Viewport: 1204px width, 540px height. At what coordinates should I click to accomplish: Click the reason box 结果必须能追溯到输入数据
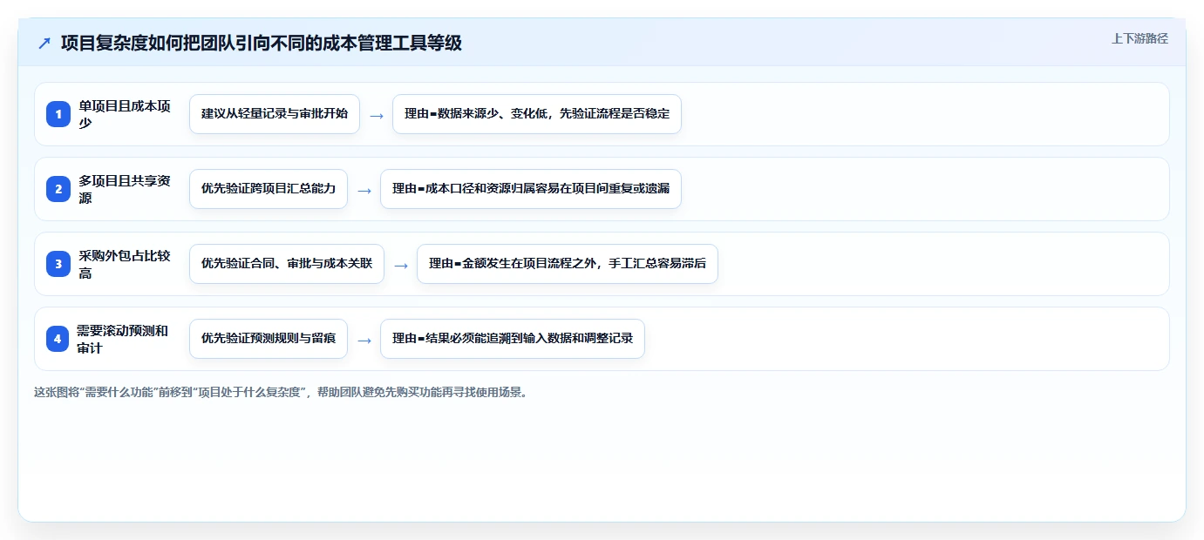click(513, 339)
